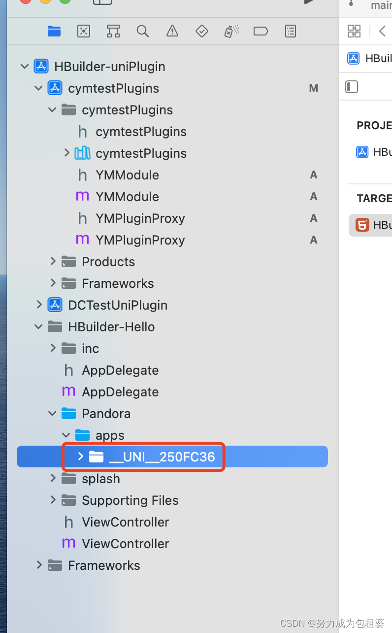The height and width of the screenshot is (633, 392).
Task: Open the Report navigator
Action: coord(291,32)
